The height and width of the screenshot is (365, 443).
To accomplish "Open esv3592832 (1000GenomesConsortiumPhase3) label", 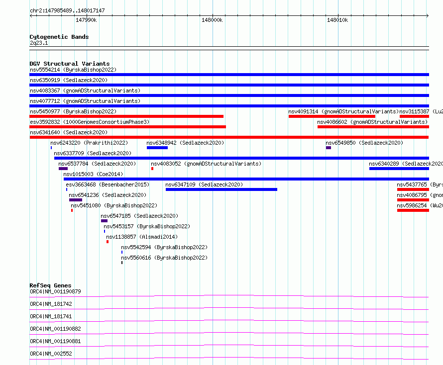I will [90, 122].
